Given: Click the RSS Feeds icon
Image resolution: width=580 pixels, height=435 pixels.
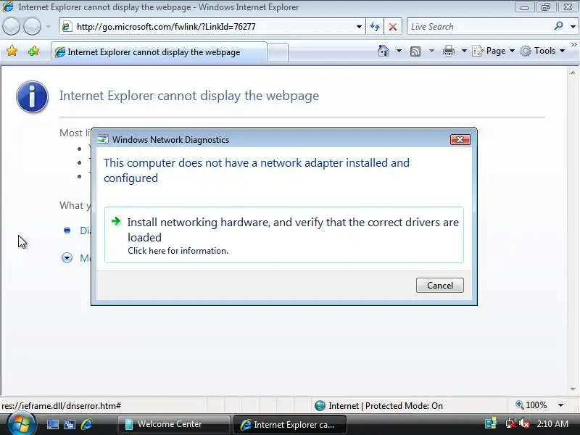Looking at the screenshot, I should [415, 51].
